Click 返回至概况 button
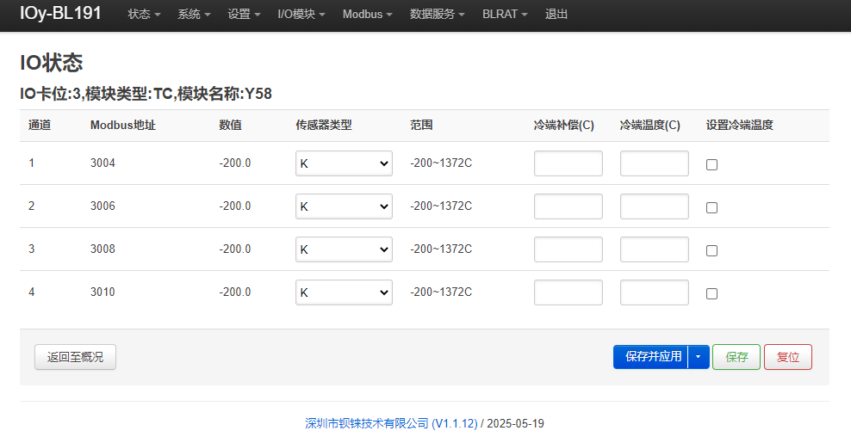Viewport: 851px width, 443px height. (75, 357)
